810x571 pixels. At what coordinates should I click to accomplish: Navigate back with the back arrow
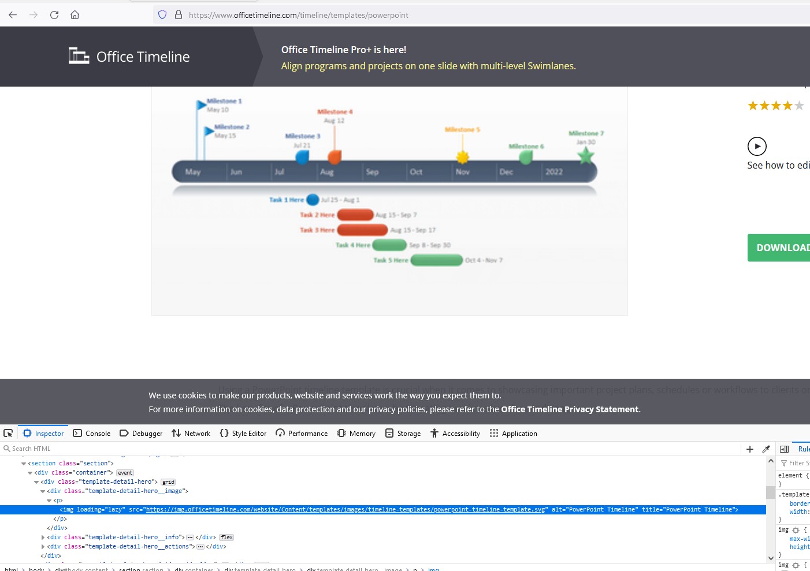[x=13, y=15]
